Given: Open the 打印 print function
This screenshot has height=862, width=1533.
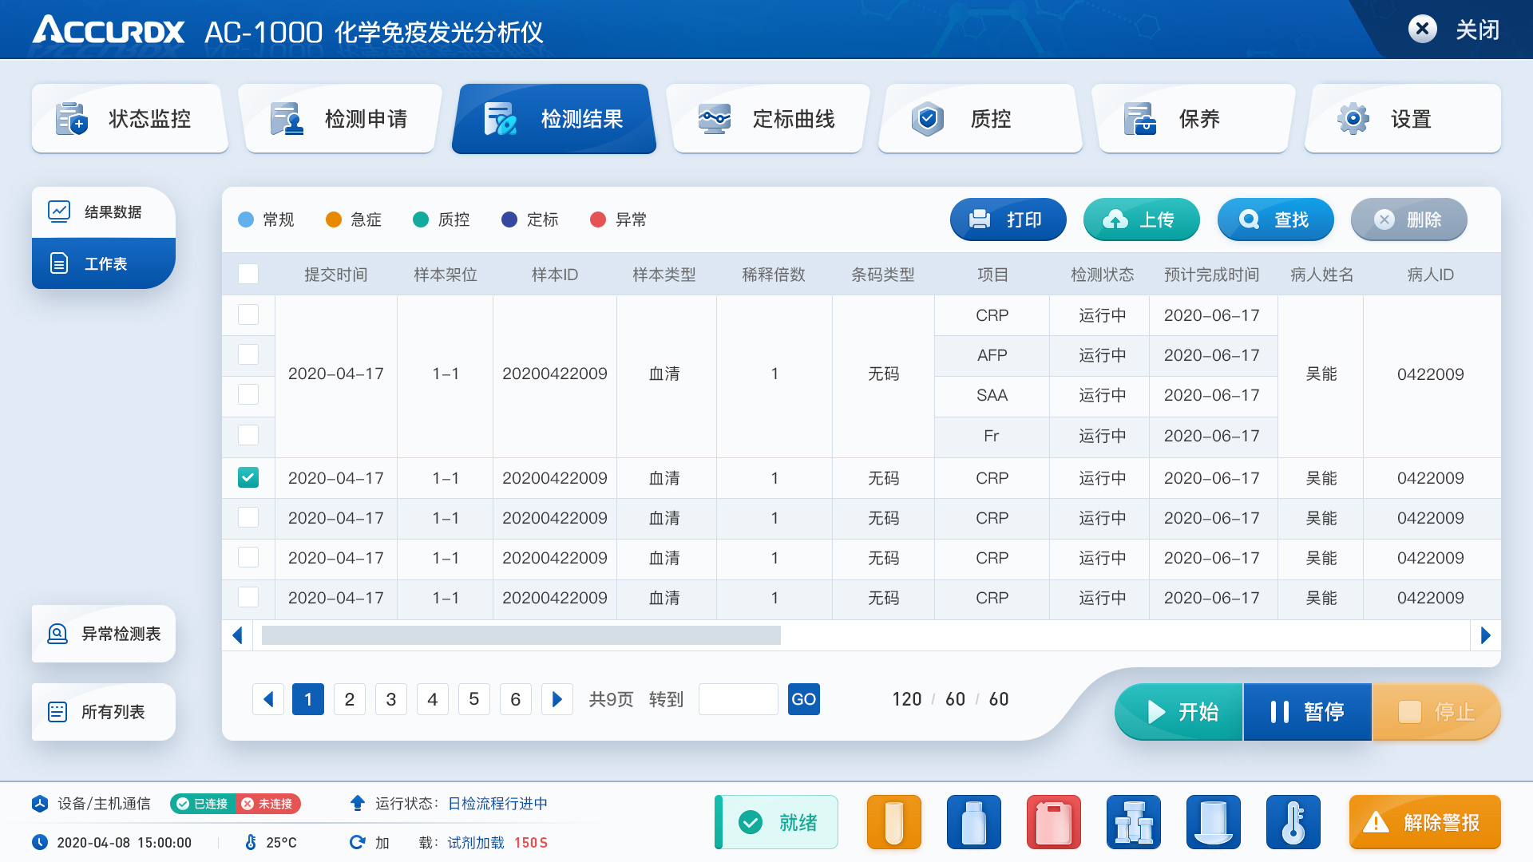Looking at the screenshot, I should pos(1008,219).
